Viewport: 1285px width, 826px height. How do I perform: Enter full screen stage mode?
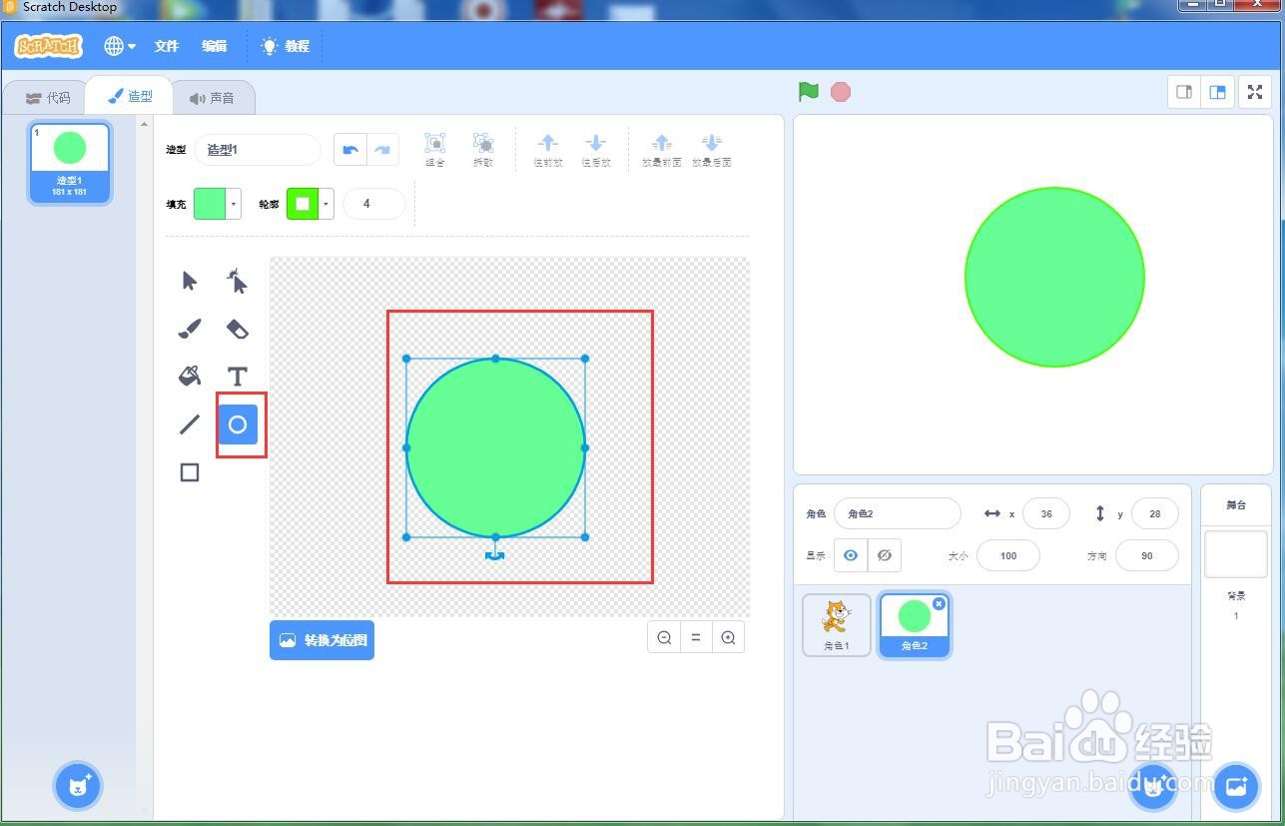click(1255, 92)
